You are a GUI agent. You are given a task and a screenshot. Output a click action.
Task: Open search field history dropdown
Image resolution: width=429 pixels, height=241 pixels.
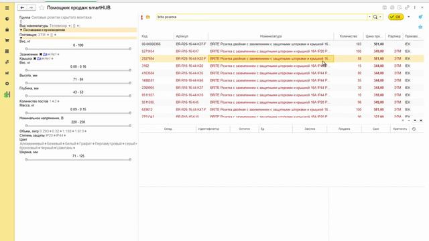[x=369, y=17]
